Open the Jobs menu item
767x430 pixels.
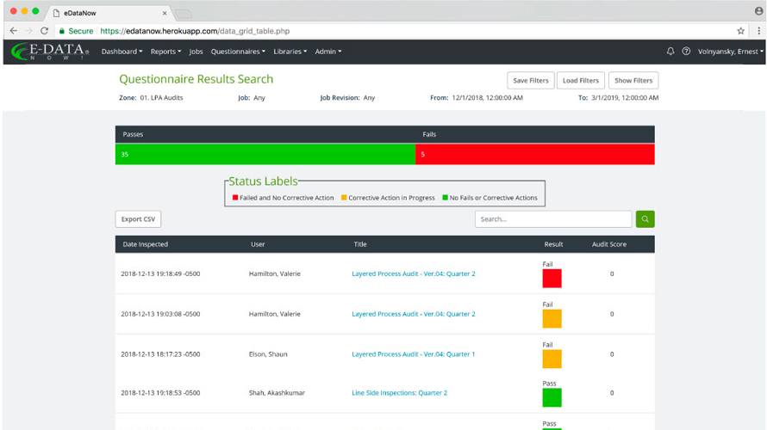(x=196, y=52)
